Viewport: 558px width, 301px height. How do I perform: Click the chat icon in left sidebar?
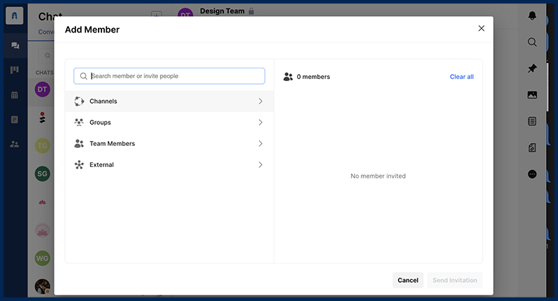(x=15, y=46)
